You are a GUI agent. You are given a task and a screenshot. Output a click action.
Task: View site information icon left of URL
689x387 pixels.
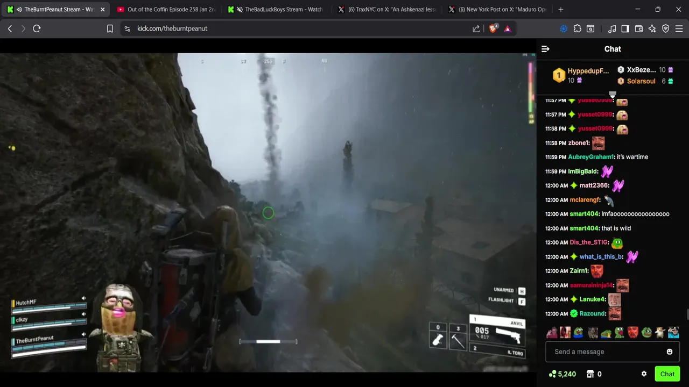click(127, 28)
